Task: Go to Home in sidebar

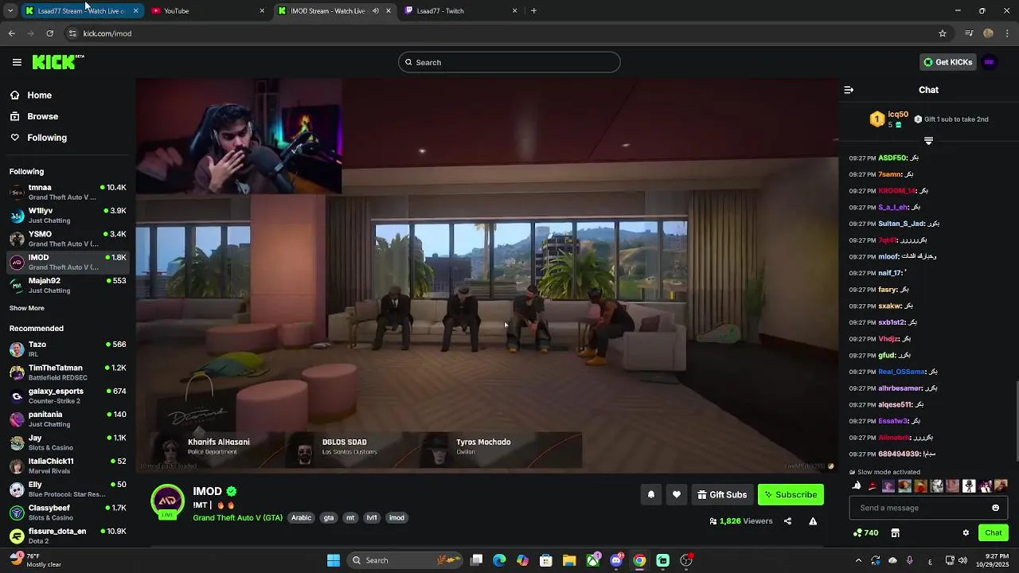Action: click(x=31, y=95)
